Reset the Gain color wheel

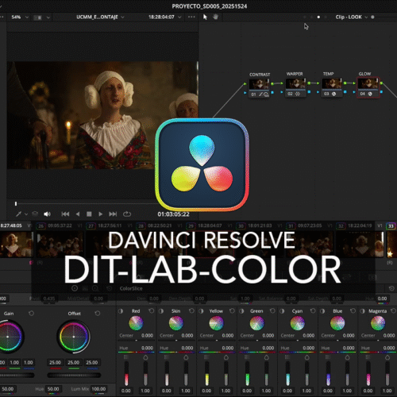(31, 314)
